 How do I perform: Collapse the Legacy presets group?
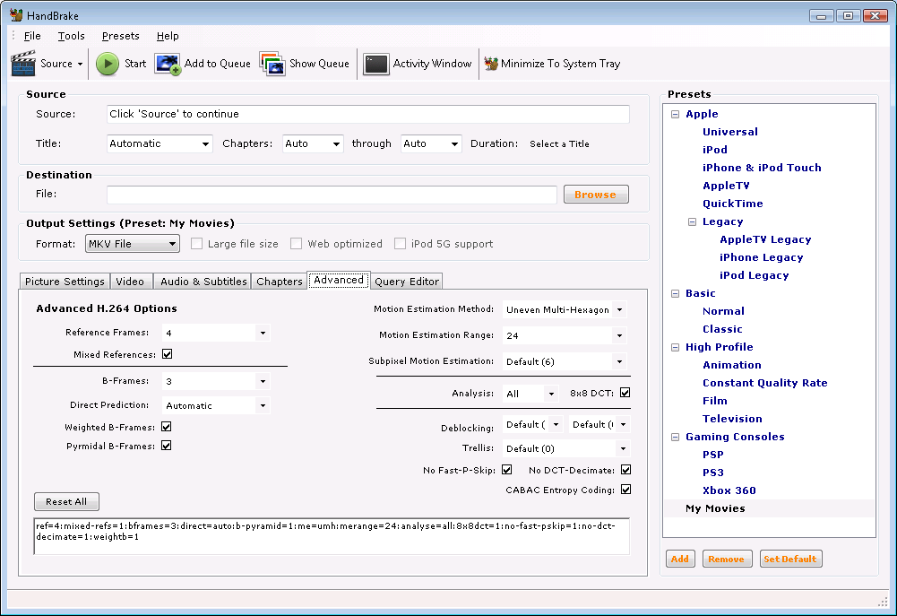click(692, 221)
